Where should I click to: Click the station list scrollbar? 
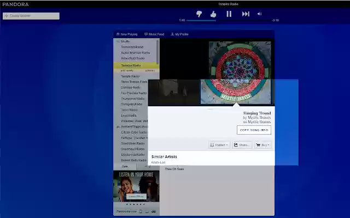click(x=157, y=52)
